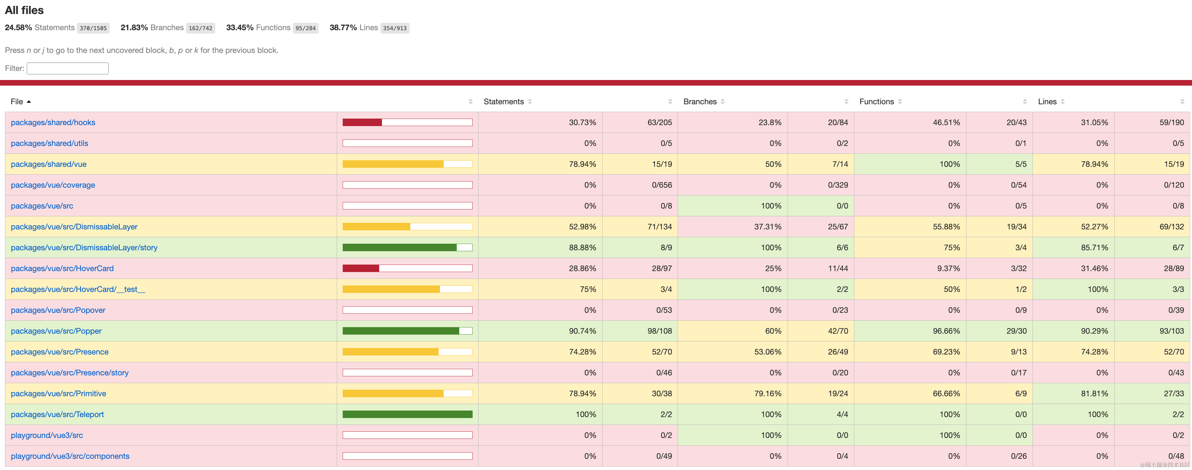Click sort icon above branches fraction column
The width and height of the screenshot is (1192, 470).
pos(846,102)
